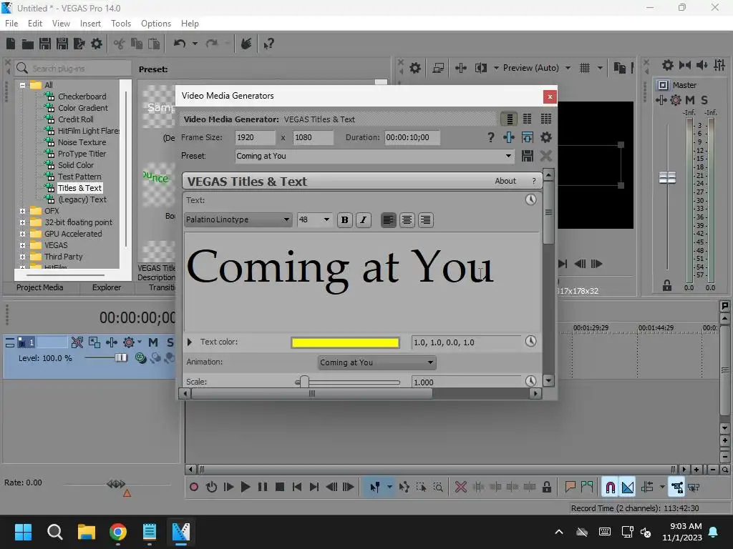Expand the Text color section triangle

pyautogui.click(x=190, y=342)
